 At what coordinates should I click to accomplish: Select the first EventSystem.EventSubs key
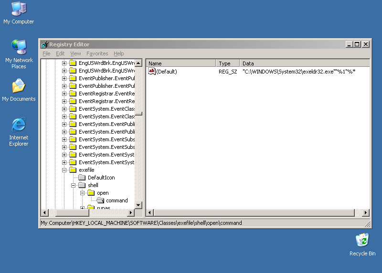[106, 139]
